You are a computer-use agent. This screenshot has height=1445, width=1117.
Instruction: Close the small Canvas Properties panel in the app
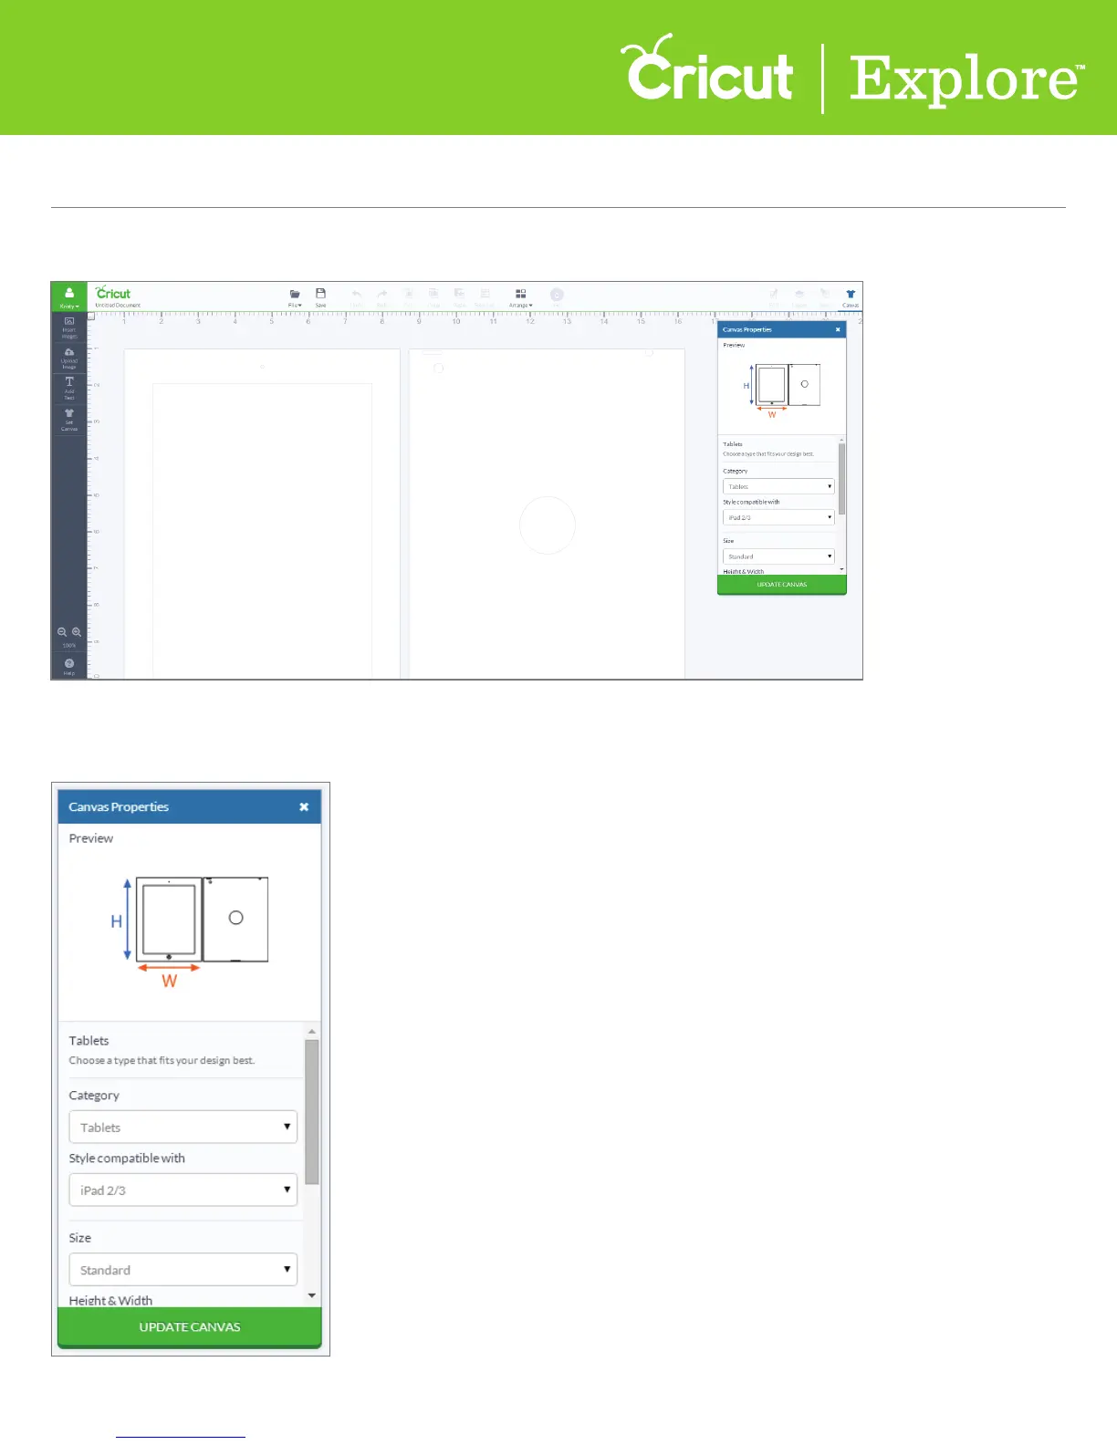pyautogui.click(x=838, y=329)
